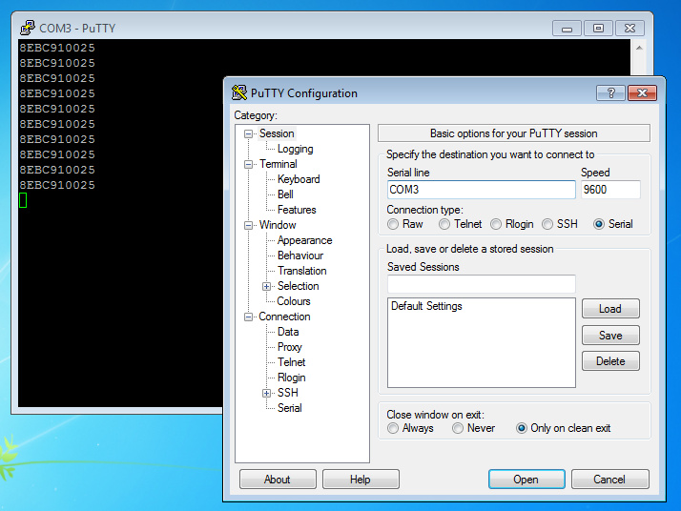Click the Serial line COM3 field
This screenshot has height=511, width=681.
tap(482, 190)
